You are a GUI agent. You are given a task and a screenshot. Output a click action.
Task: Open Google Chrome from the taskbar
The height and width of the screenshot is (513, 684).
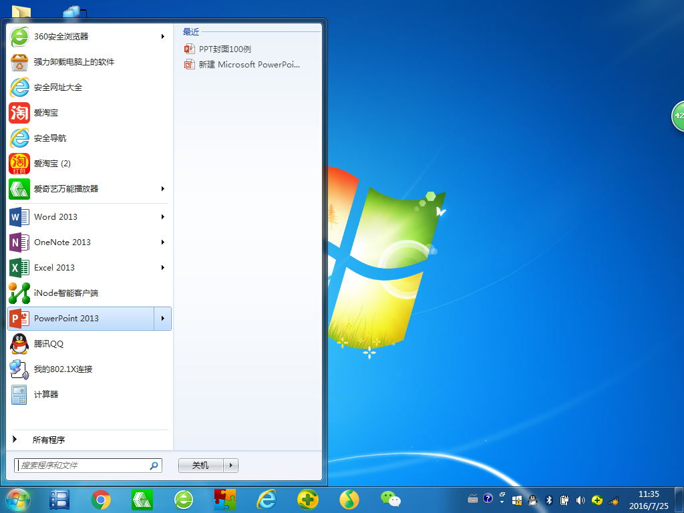point(101,500)
